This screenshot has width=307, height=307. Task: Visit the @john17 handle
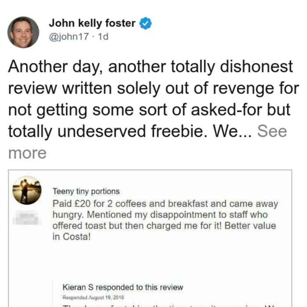click(x=69, y=36)
